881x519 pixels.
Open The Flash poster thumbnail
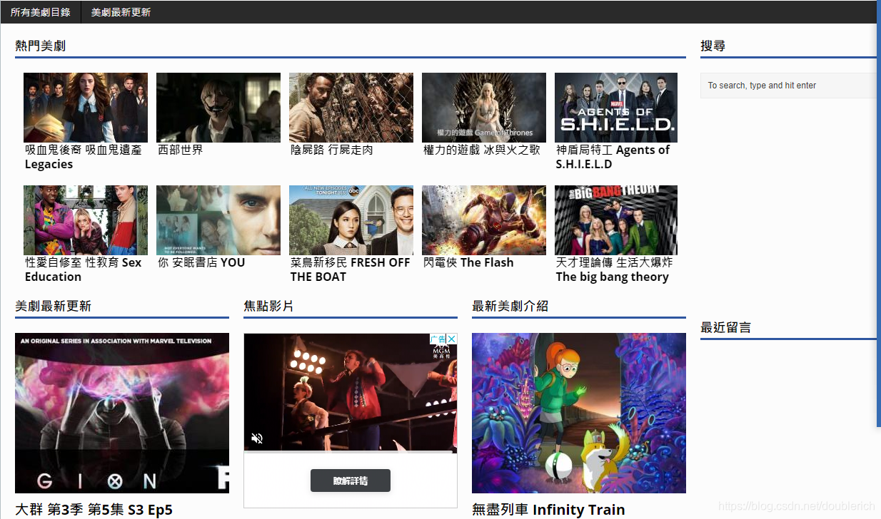pos(484,220)
